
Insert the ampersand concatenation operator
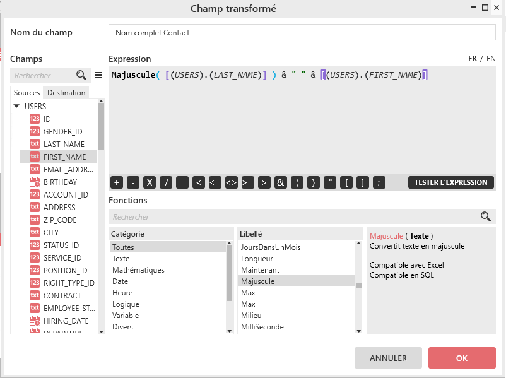point(281,182)
